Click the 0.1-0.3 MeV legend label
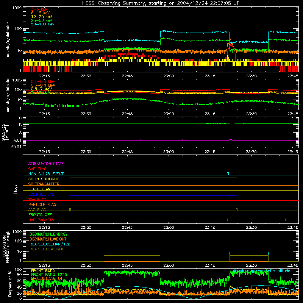Viewport: 303px width, 303px height. pyautogui.click(x=43, y=81)
